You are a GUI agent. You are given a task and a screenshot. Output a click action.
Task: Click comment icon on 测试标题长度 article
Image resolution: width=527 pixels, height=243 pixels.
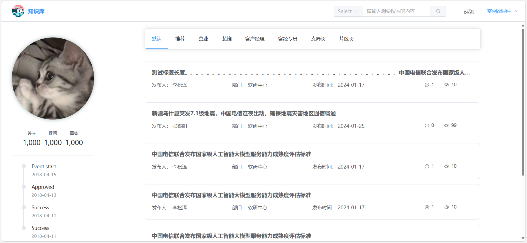[427, 85]
